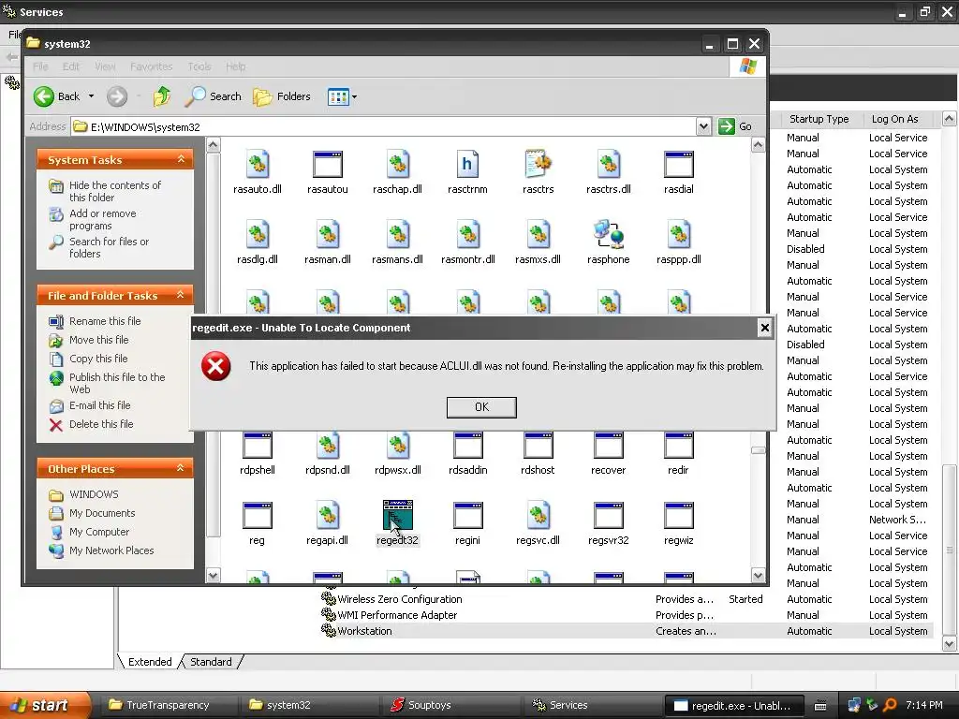Screen dimensions: 959x719
Task: Select the regsvc.dll file icon
Action: pos(539,516)
